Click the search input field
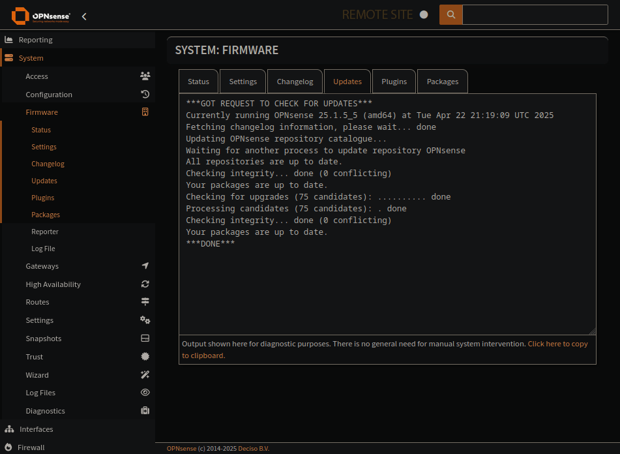Screen dimensions: 620x454 [535, 14]
